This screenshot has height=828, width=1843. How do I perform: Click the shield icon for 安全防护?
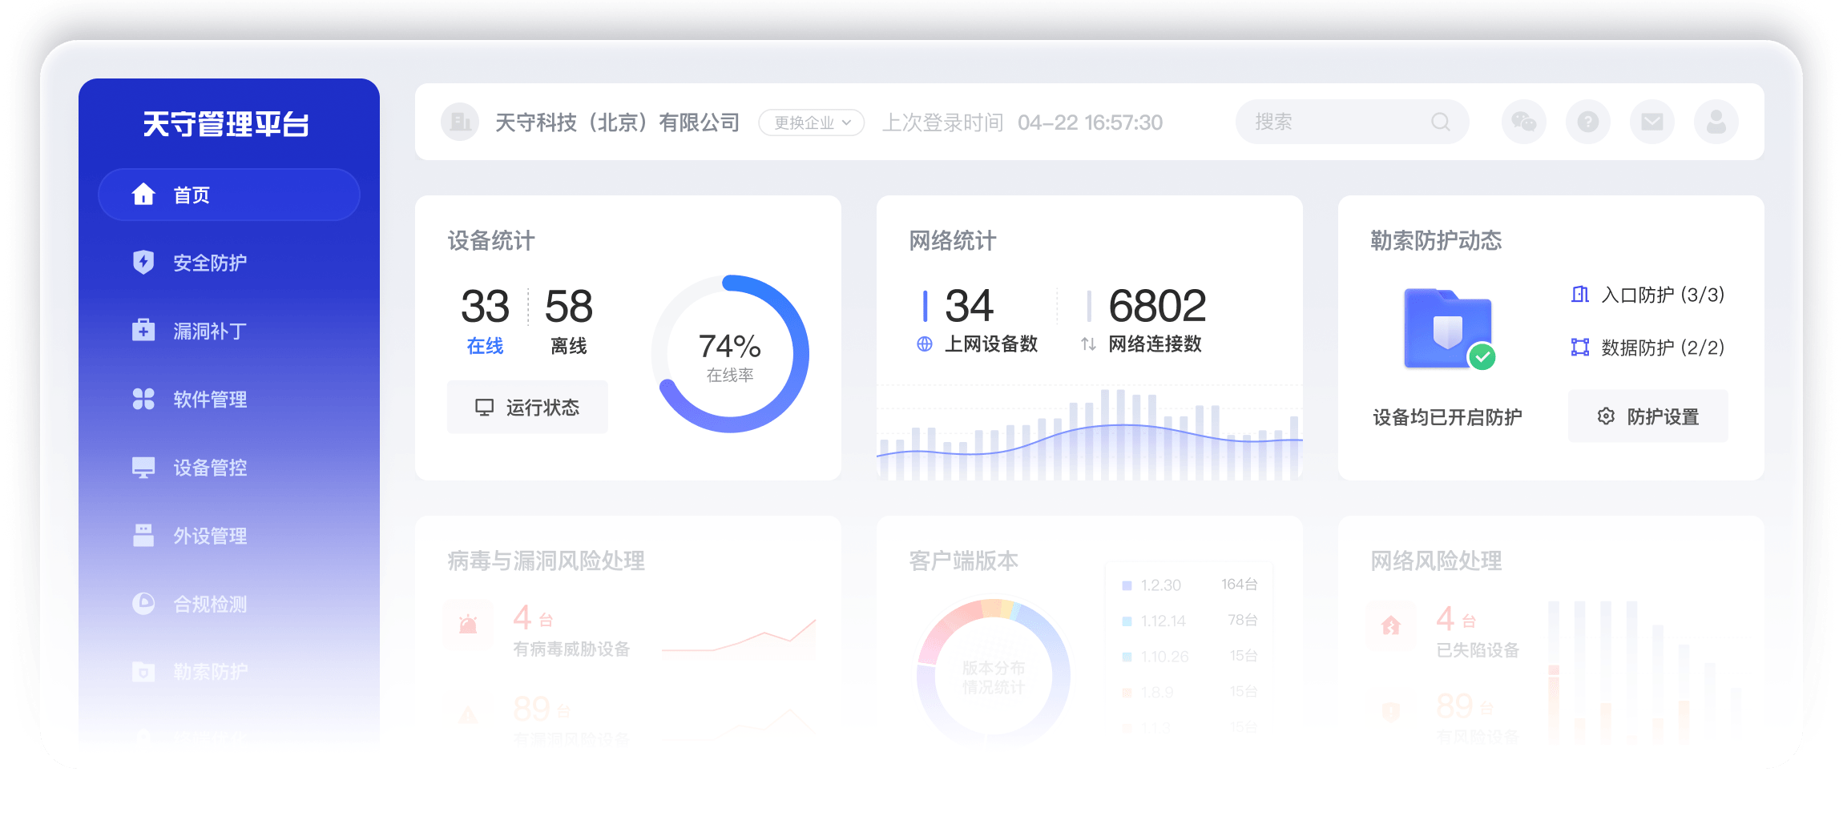[143, 262]
